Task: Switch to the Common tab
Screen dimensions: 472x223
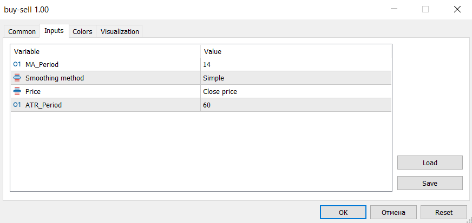Action: pyautogui.click(x=22, y=32)
